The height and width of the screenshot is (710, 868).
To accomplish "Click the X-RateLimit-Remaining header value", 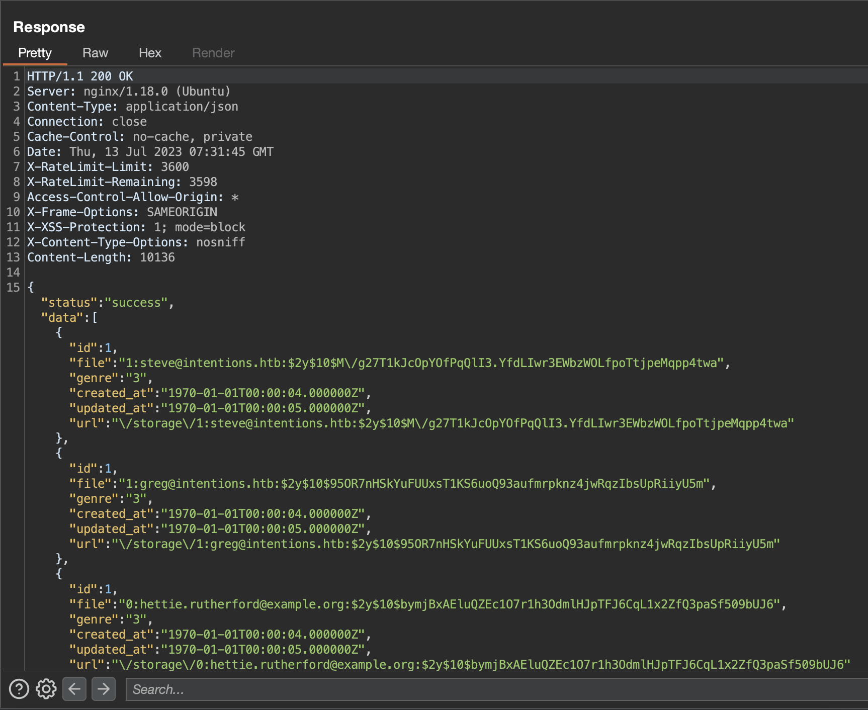I will pos(203,182).
